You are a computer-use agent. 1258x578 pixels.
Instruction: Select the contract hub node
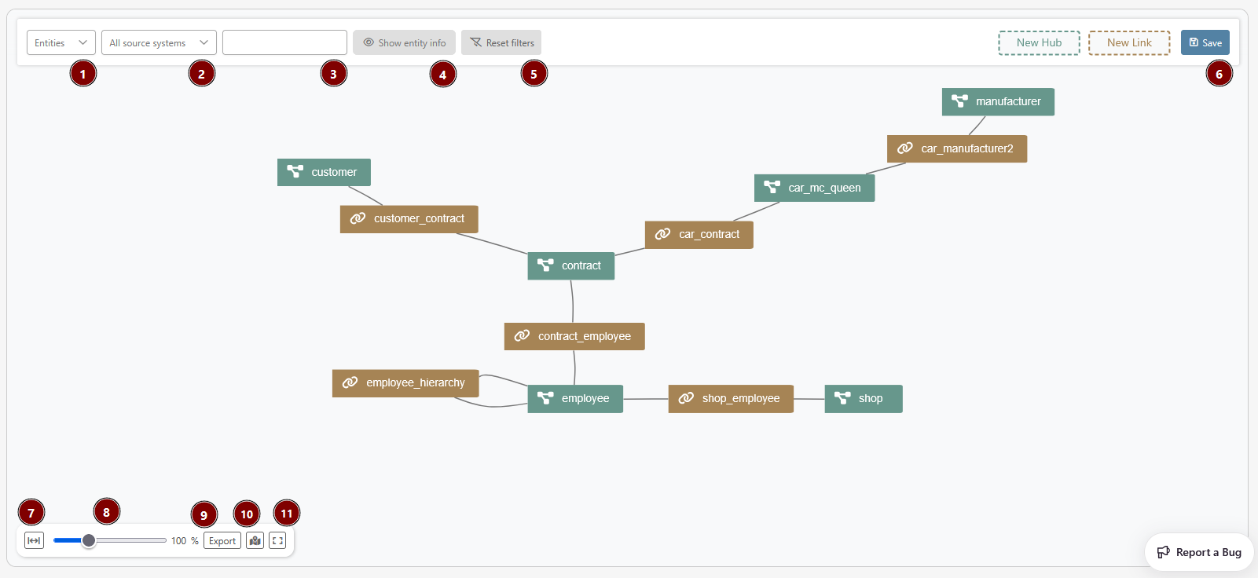click(571, 265)
